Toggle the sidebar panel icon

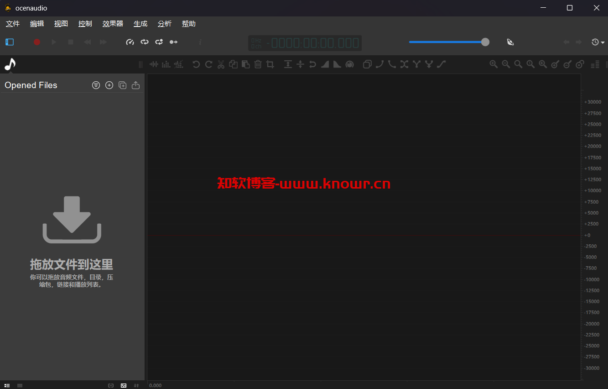(10, 42)
